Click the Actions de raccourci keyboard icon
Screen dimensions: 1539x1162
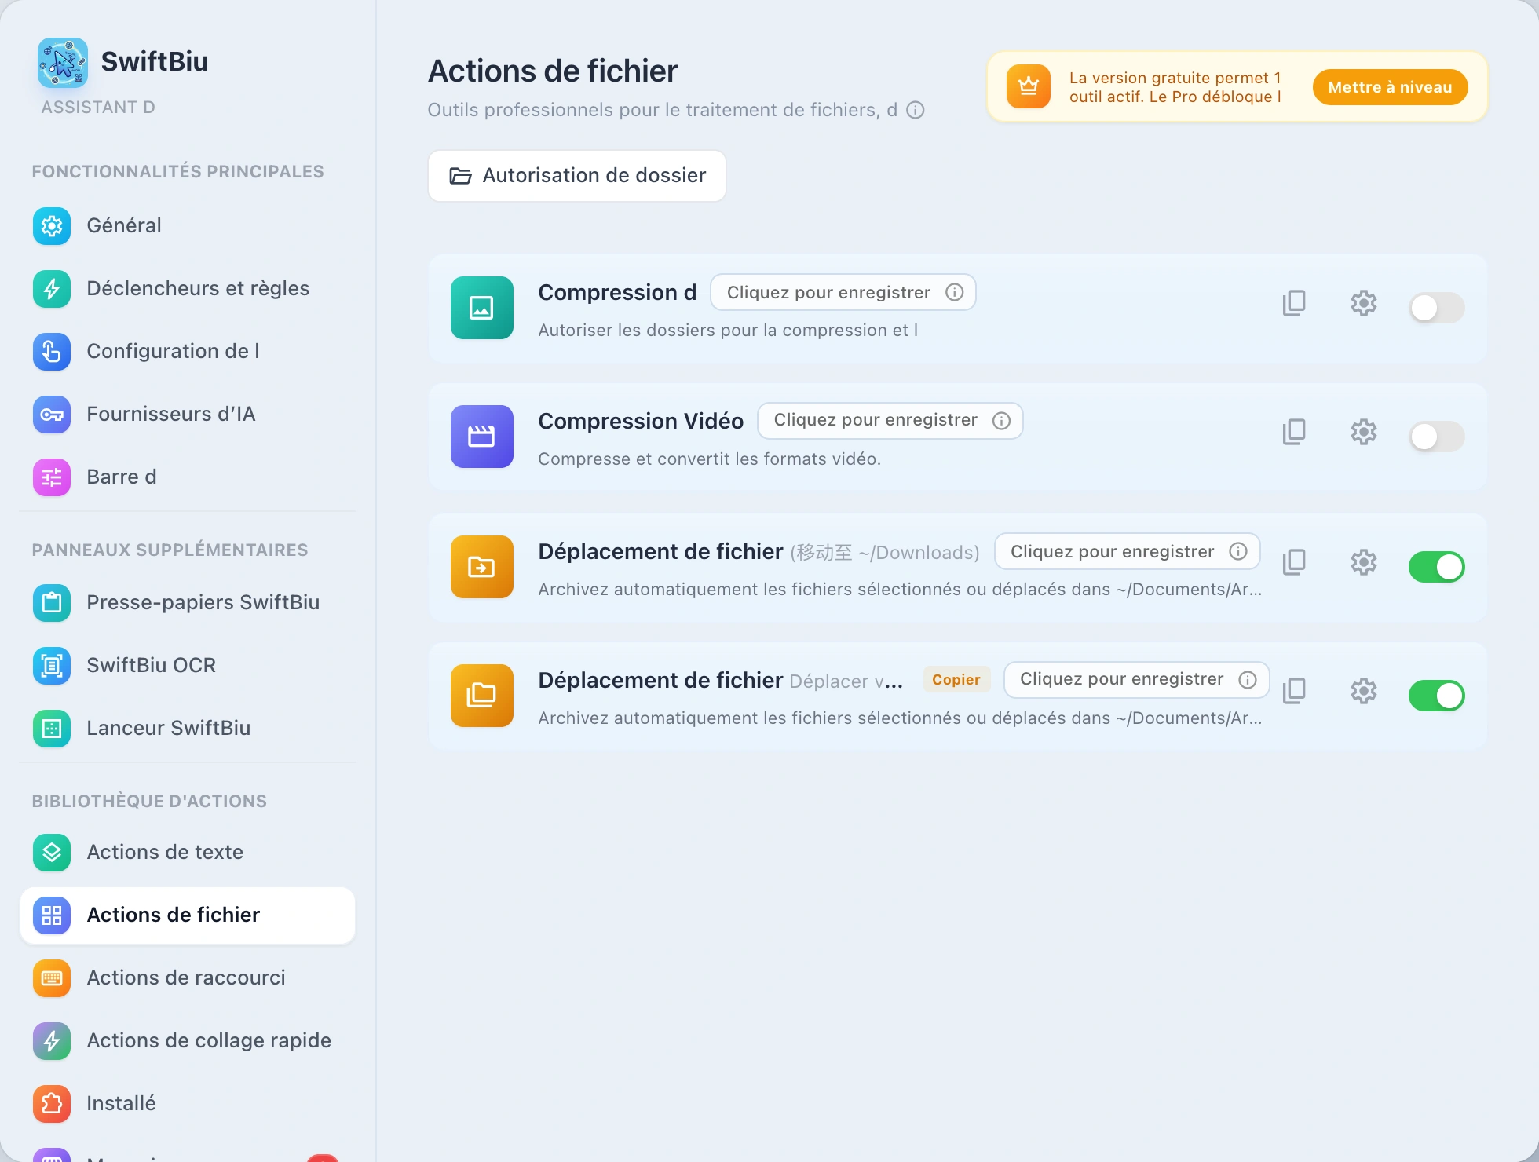click(52, 978)
